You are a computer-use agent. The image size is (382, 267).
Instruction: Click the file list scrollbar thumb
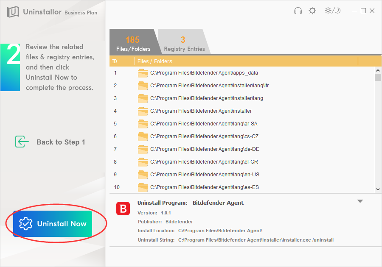tap(378, 77)
